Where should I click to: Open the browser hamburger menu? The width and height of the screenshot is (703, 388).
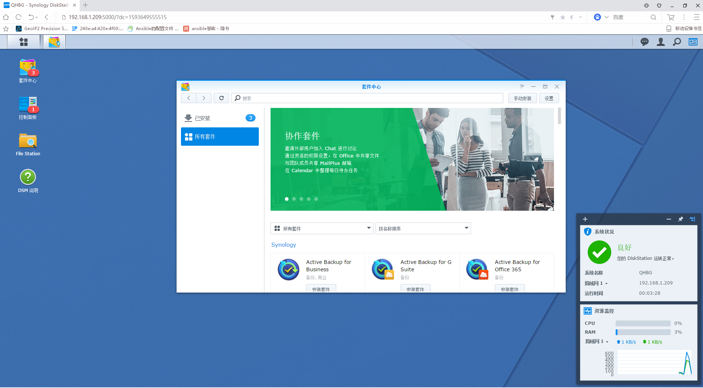(x=696, y=17)
